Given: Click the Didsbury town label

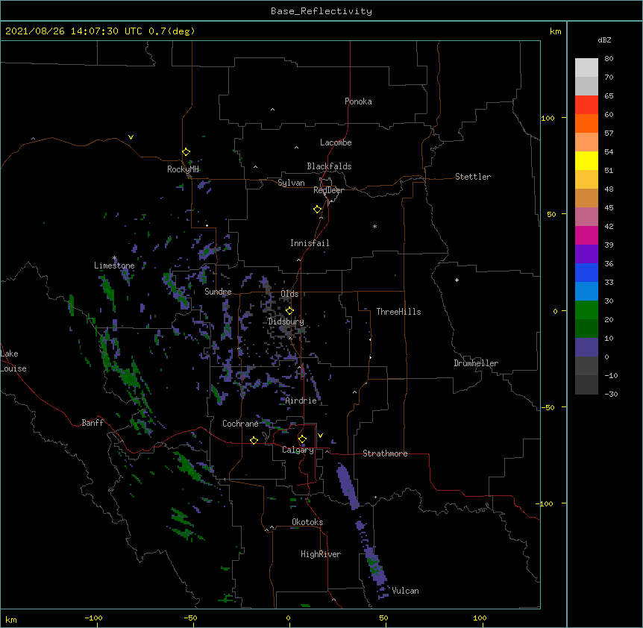Looking at the screenshot, I should point(286,321).
